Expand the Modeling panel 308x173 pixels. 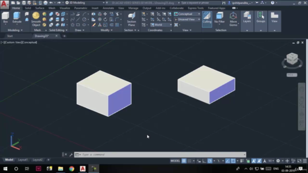coord(15,30)
